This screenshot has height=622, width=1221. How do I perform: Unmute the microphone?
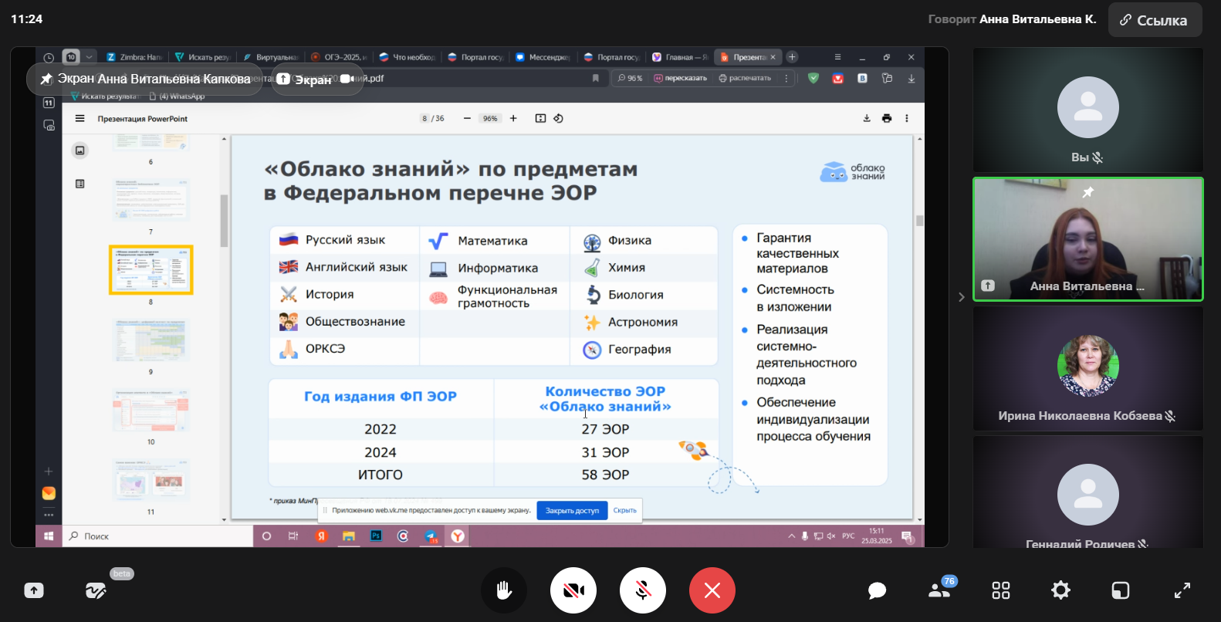[643, 590]
